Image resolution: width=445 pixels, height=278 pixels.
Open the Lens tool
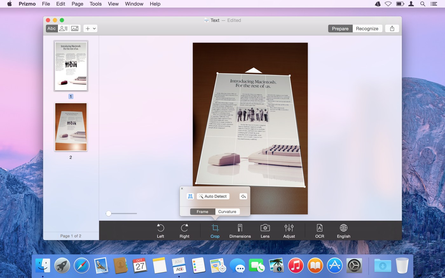coord(265,231)
